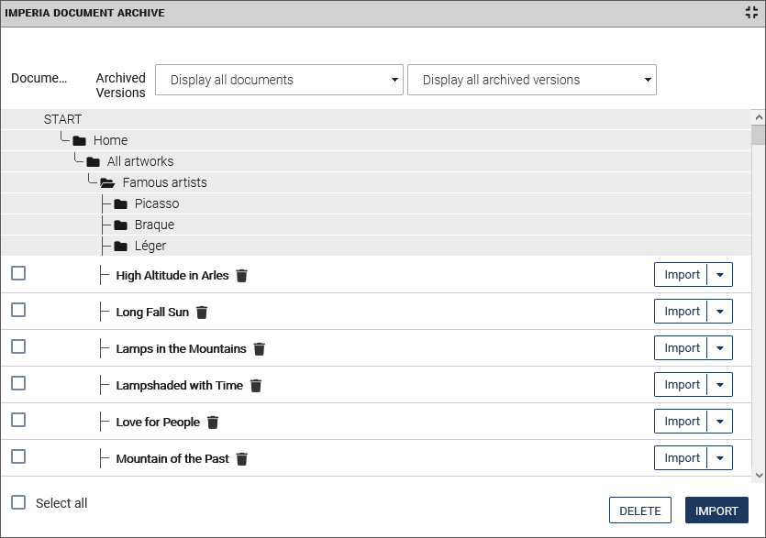
Task: Click the scrollbar down arrow
Action: [759, 475]
